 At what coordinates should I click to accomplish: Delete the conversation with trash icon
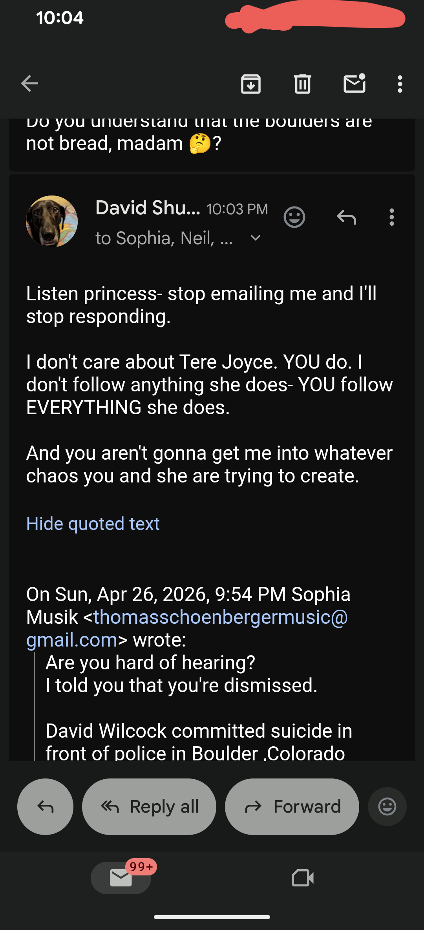pyautogui.click(x=303, y=84)
